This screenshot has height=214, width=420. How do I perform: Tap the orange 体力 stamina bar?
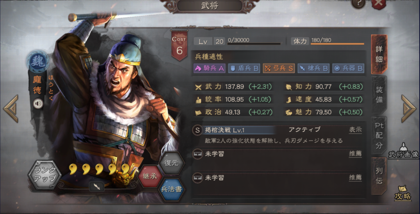click(x=337, y=43)
